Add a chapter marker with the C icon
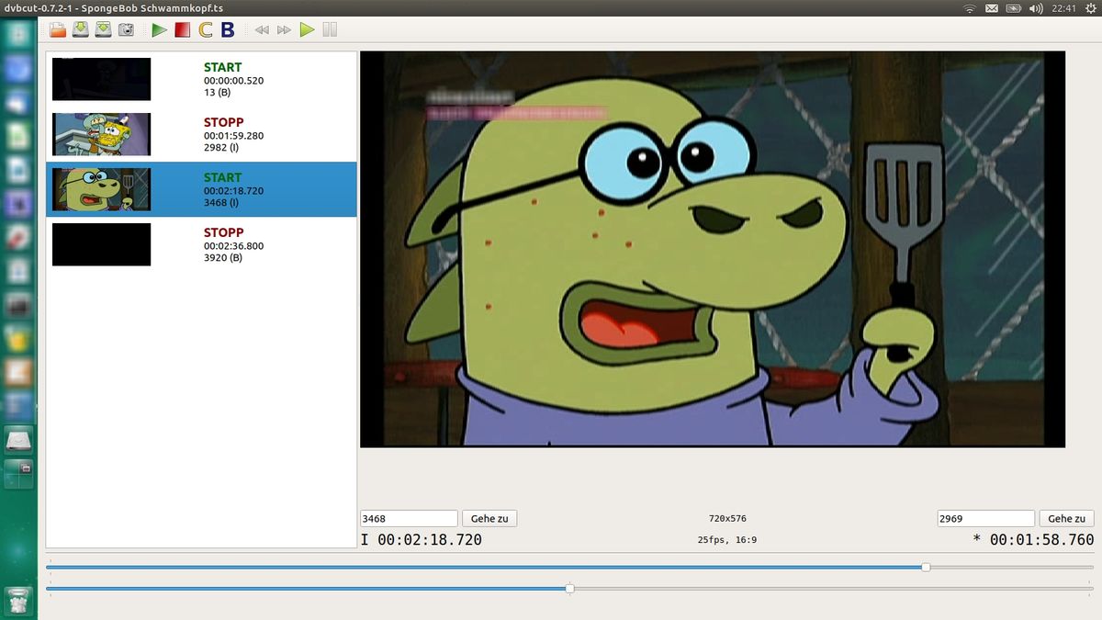 [x=205, y=29]
